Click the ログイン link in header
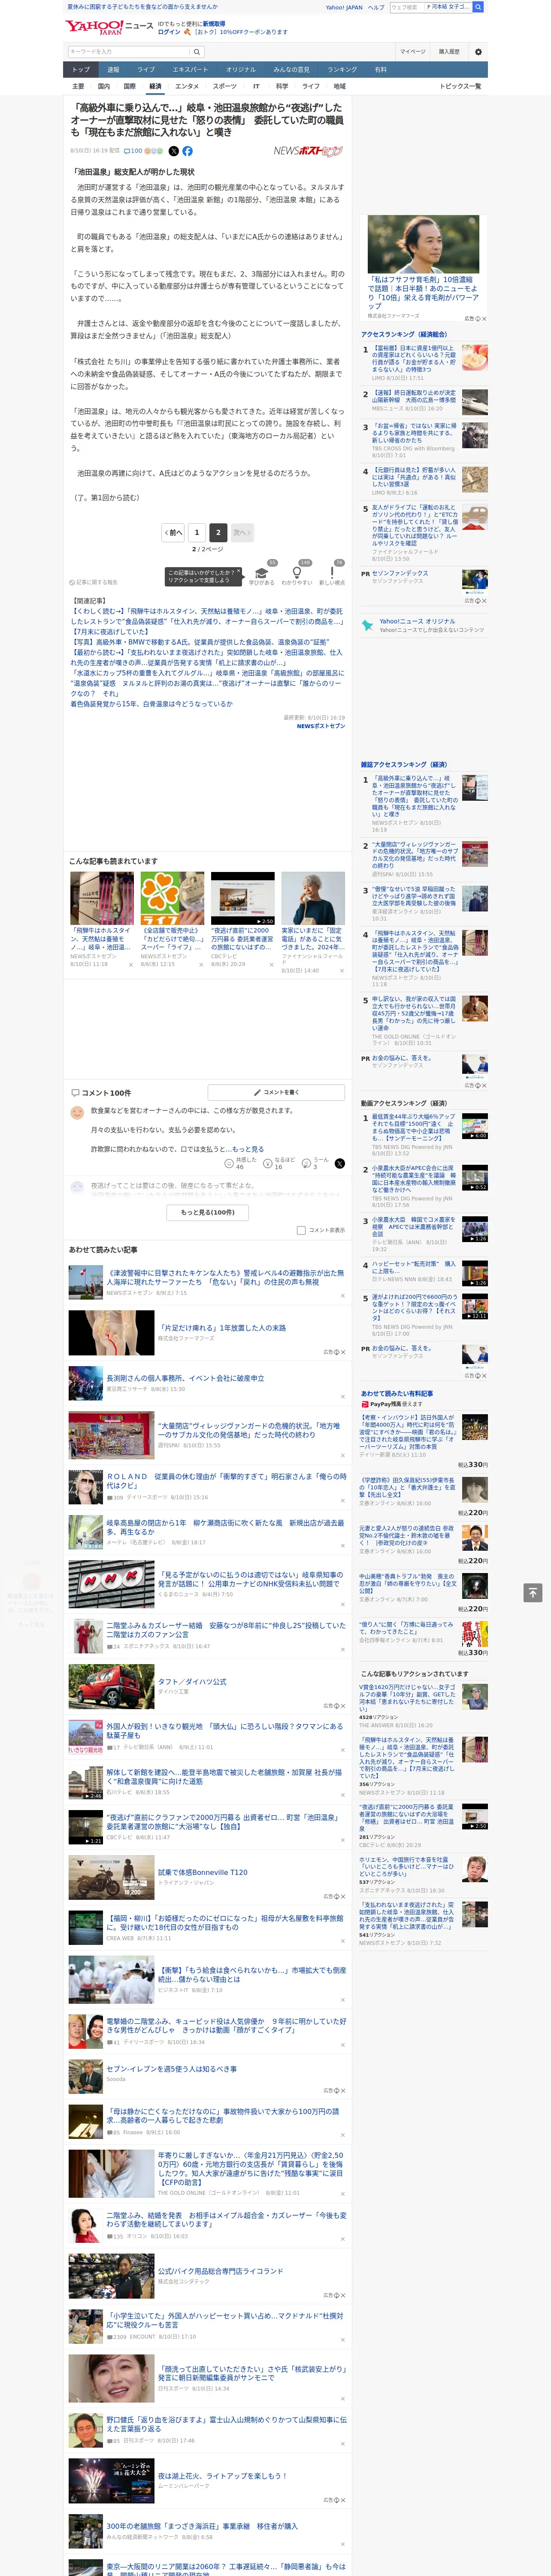The width and height of the screenshot is (551, 2576). [169, 32]
